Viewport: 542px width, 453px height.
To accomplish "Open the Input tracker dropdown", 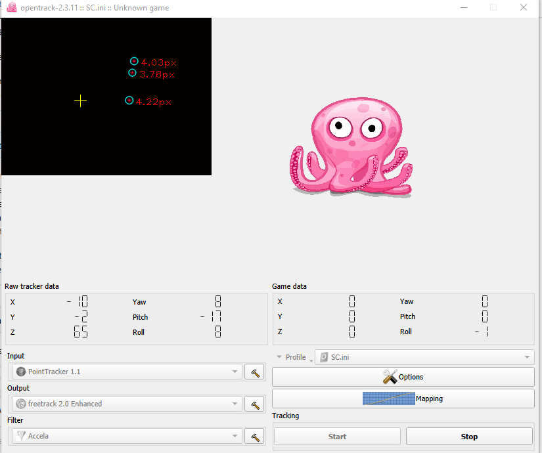I will click(x=235, y=372).
